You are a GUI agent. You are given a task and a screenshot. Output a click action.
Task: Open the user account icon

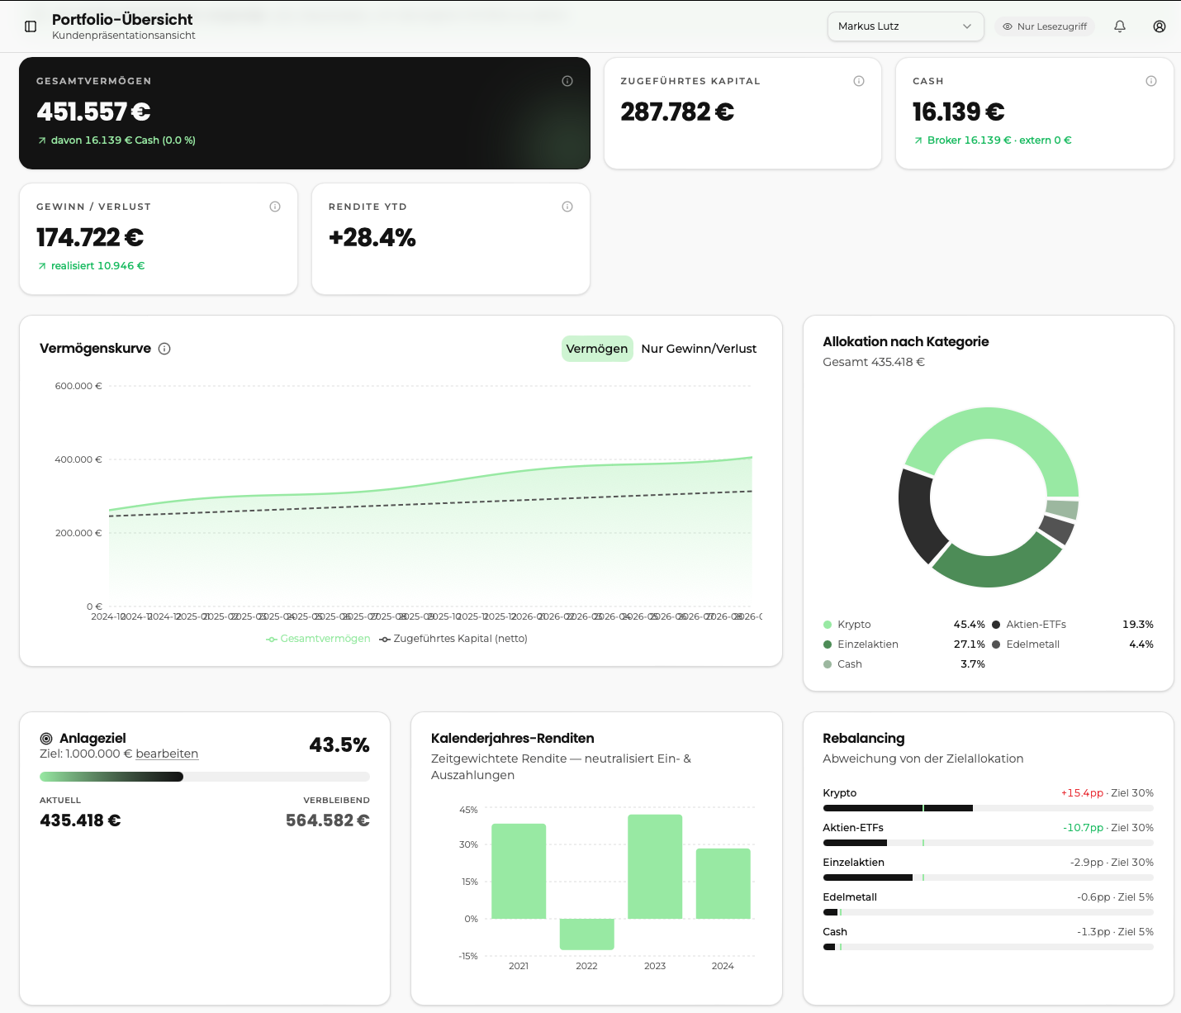[1160, 26]
